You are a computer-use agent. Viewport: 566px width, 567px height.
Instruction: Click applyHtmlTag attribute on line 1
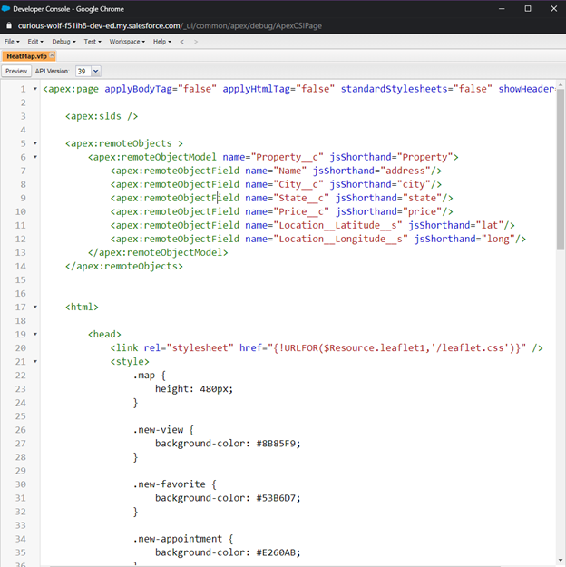point(256,89)
